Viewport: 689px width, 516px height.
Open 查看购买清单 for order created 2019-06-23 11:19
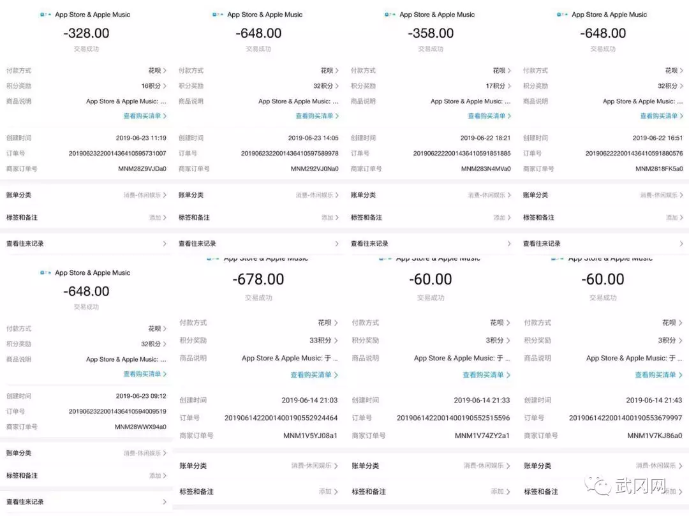coord(145,116)
